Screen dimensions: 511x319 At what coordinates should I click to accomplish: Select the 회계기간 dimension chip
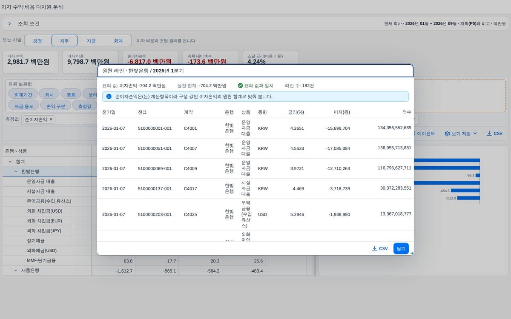23,94
